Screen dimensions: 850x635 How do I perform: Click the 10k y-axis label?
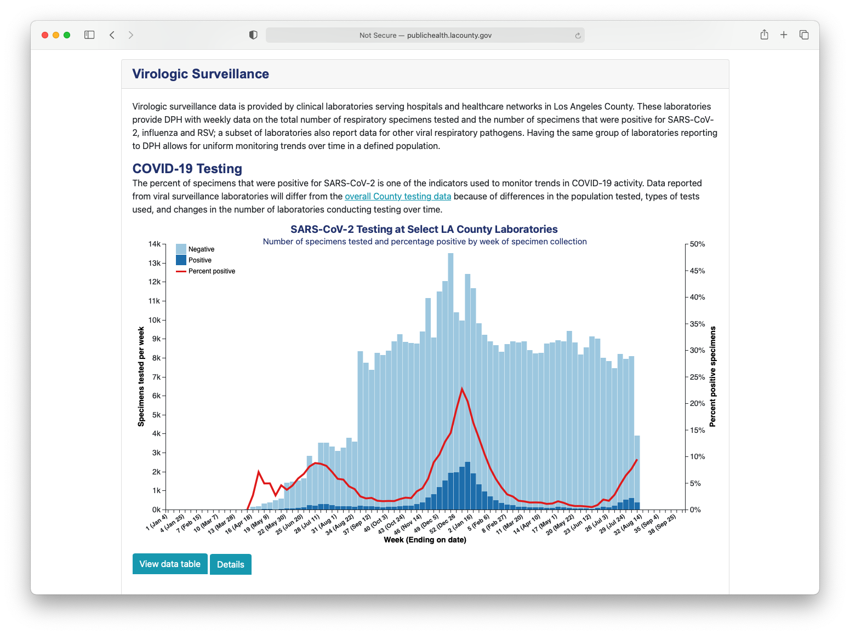[155, 320]
